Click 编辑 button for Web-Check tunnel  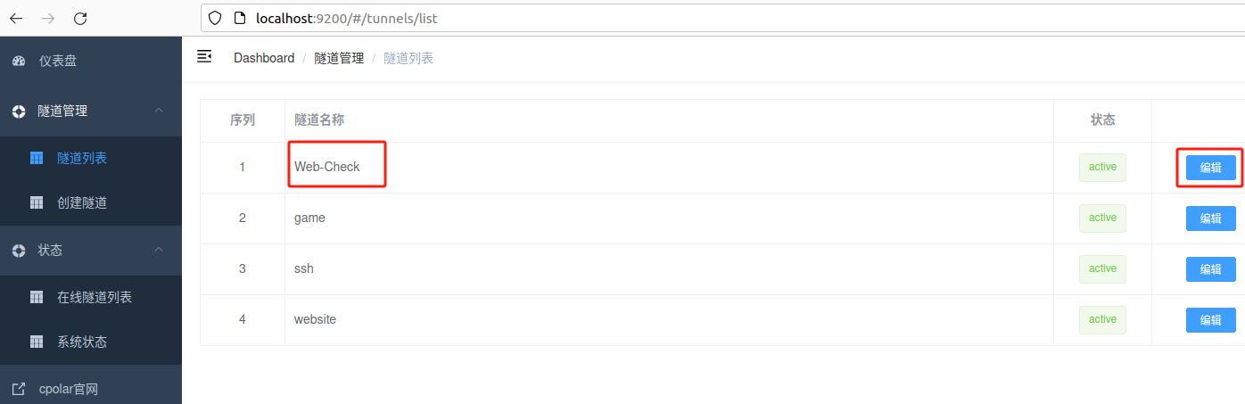1211,168
